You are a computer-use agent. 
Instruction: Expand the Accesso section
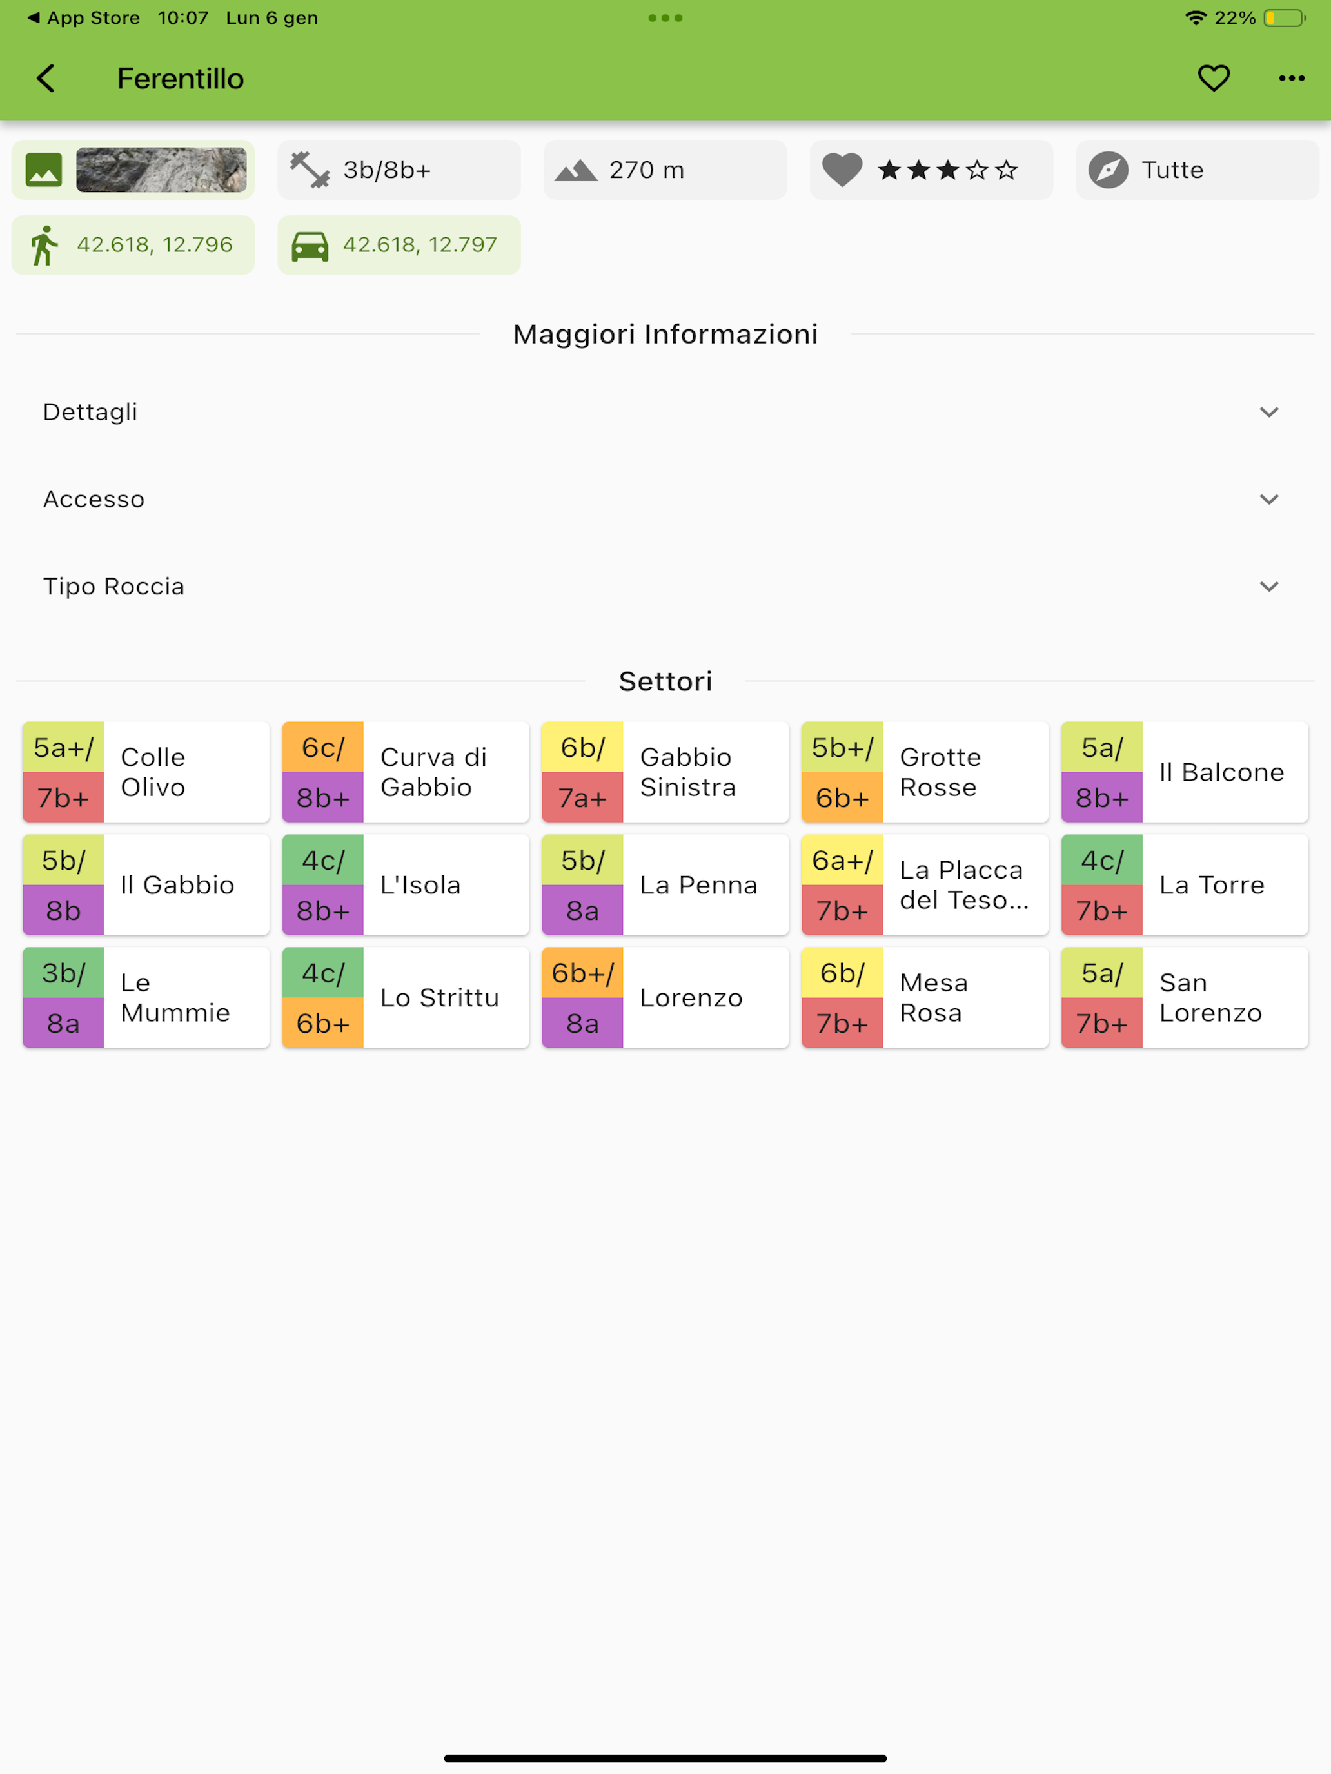[665, 499]
